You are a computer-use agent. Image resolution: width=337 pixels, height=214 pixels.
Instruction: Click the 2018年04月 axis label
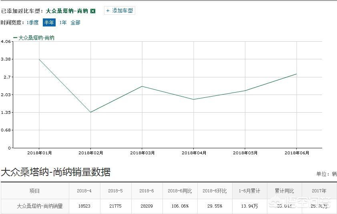(194, 153)
